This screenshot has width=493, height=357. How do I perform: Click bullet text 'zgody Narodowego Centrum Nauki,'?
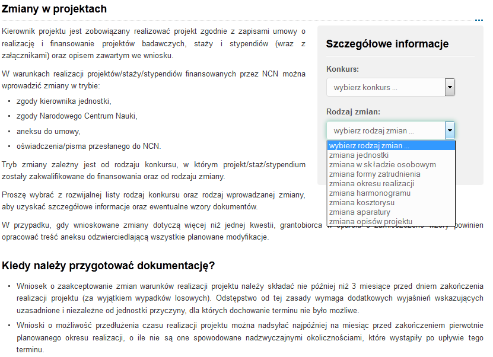coord(77,116)
